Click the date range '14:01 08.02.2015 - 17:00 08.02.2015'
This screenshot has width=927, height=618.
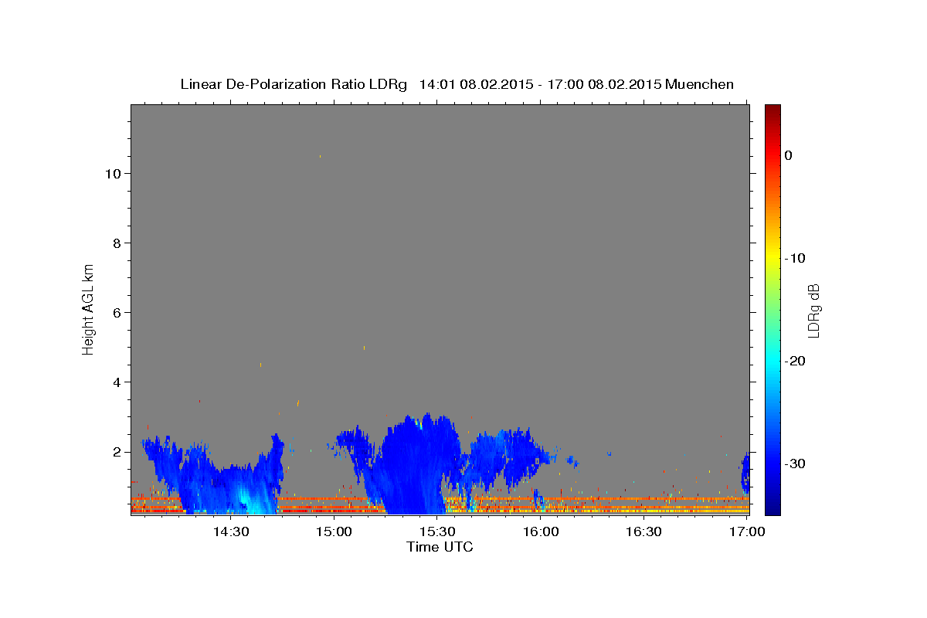pos(540,84)
